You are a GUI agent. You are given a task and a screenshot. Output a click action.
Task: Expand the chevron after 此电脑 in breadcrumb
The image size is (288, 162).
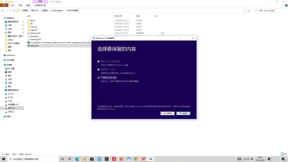click(x=29, y=10)
